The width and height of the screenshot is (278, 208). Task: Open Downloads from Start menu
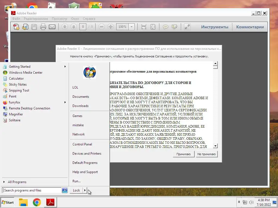coord(80,106)
